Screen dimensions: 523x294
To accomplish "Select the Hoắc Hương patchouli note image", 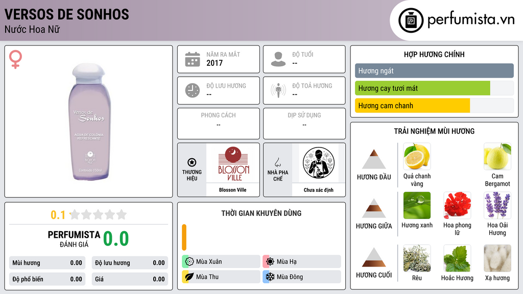I will (457, 258).
